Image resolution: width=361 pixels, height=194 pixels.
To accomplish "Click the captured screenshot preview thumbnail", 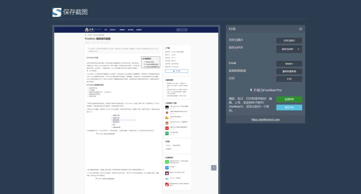I will [x=136, y=110].
